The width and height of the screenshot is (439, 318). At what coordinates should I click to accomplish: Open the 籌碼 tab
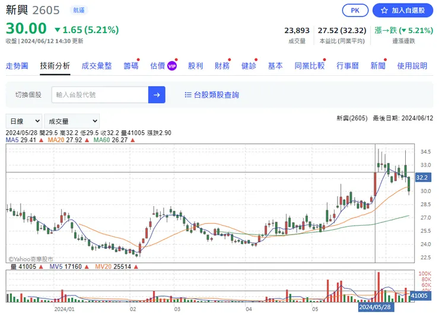[x=131, y=66]
